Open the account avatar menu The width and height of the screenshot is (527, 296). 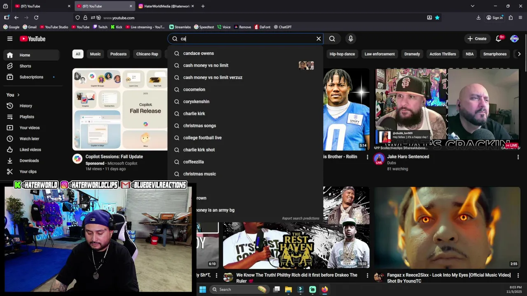point(514,39)
